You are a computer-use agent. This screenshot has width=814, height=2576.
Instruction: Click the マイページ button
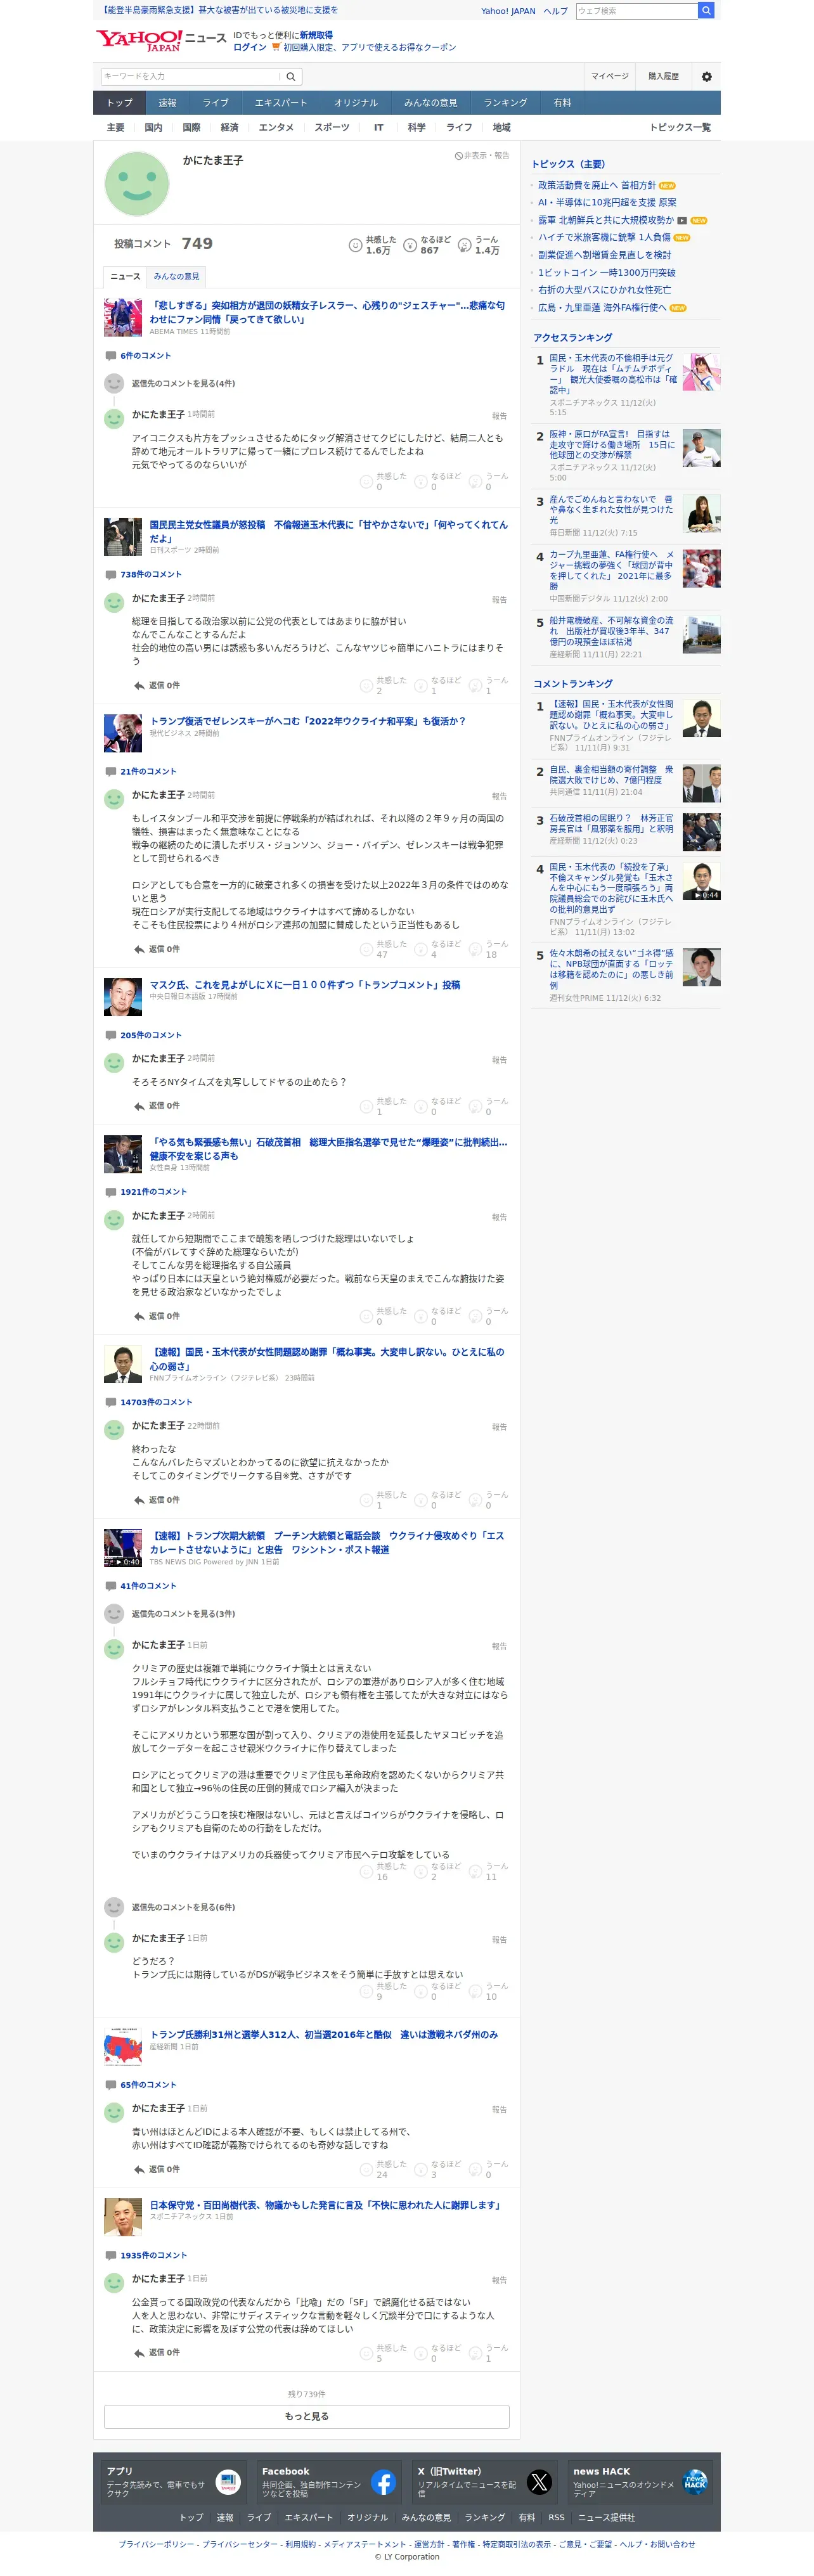(x=609, y=77)
